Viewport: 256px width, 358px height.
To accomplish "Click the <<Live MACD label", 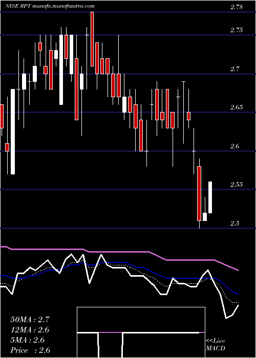I will (216, 345).
